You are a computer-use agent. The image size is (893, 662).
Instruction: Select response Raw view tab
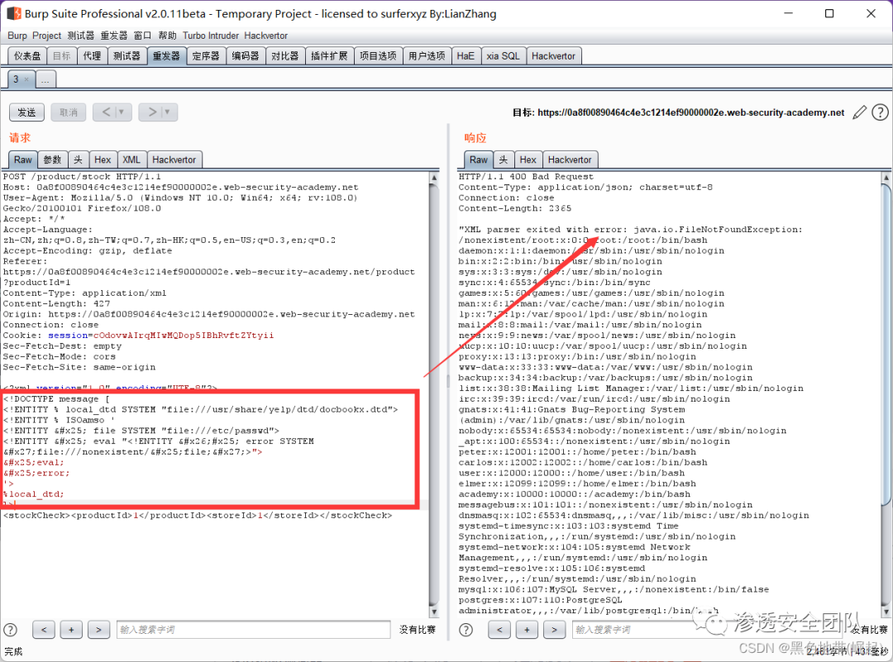pos(479,160)
